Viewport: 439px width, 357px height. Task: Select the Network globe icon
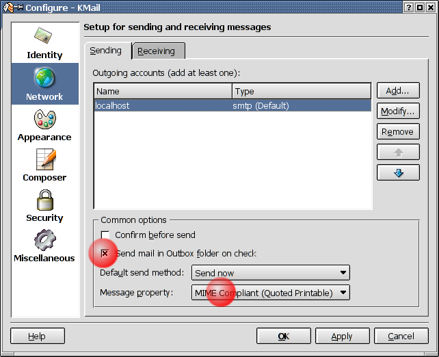pyautogui.click(x=44, y=77)
